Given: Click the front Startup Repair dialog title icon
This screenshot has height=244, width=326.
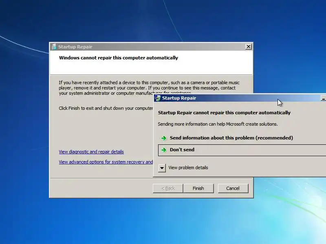Looking at the screenshot, I should (x=158, y=98).
